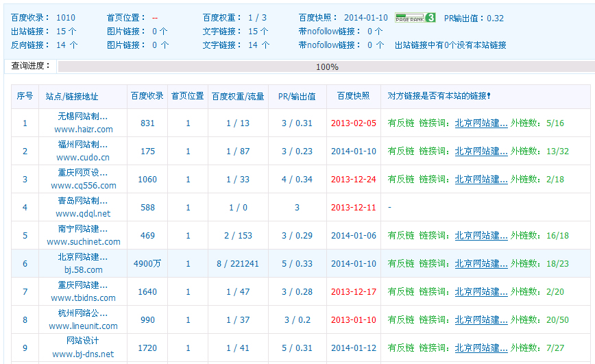Click the 网站设计 site title in row 9
This screenshot has width=595, height=364.
83,341
